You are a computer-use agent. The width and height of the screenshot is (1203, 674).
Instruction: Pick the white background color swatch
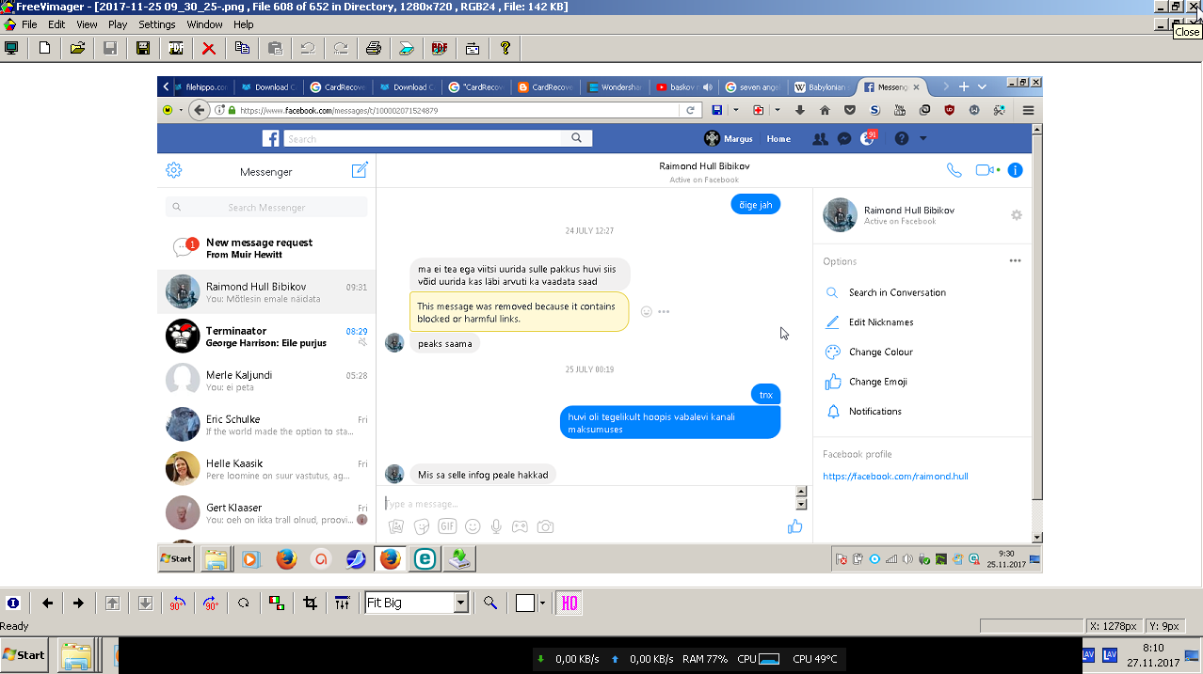click(x=525, y=603)
